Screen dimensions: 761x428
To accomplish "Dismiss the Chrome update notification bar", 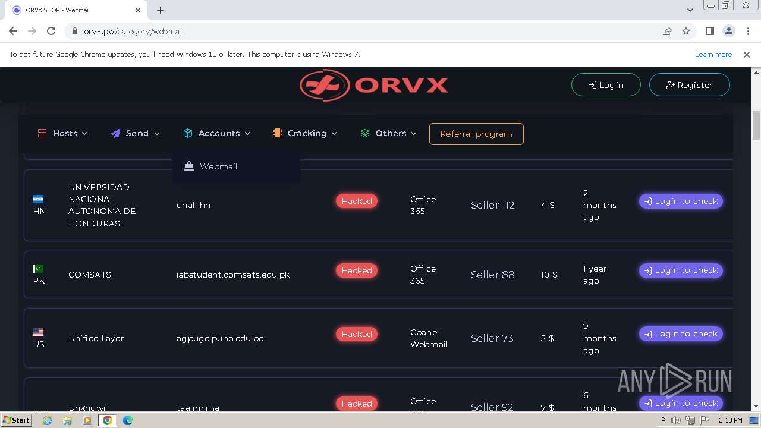I will 747,54.
